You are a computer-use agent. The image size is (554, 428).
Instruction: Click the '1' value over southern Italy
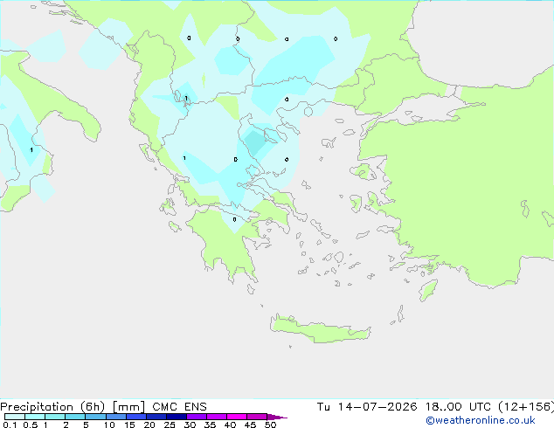pyautogui.click(x=31, y=150)
